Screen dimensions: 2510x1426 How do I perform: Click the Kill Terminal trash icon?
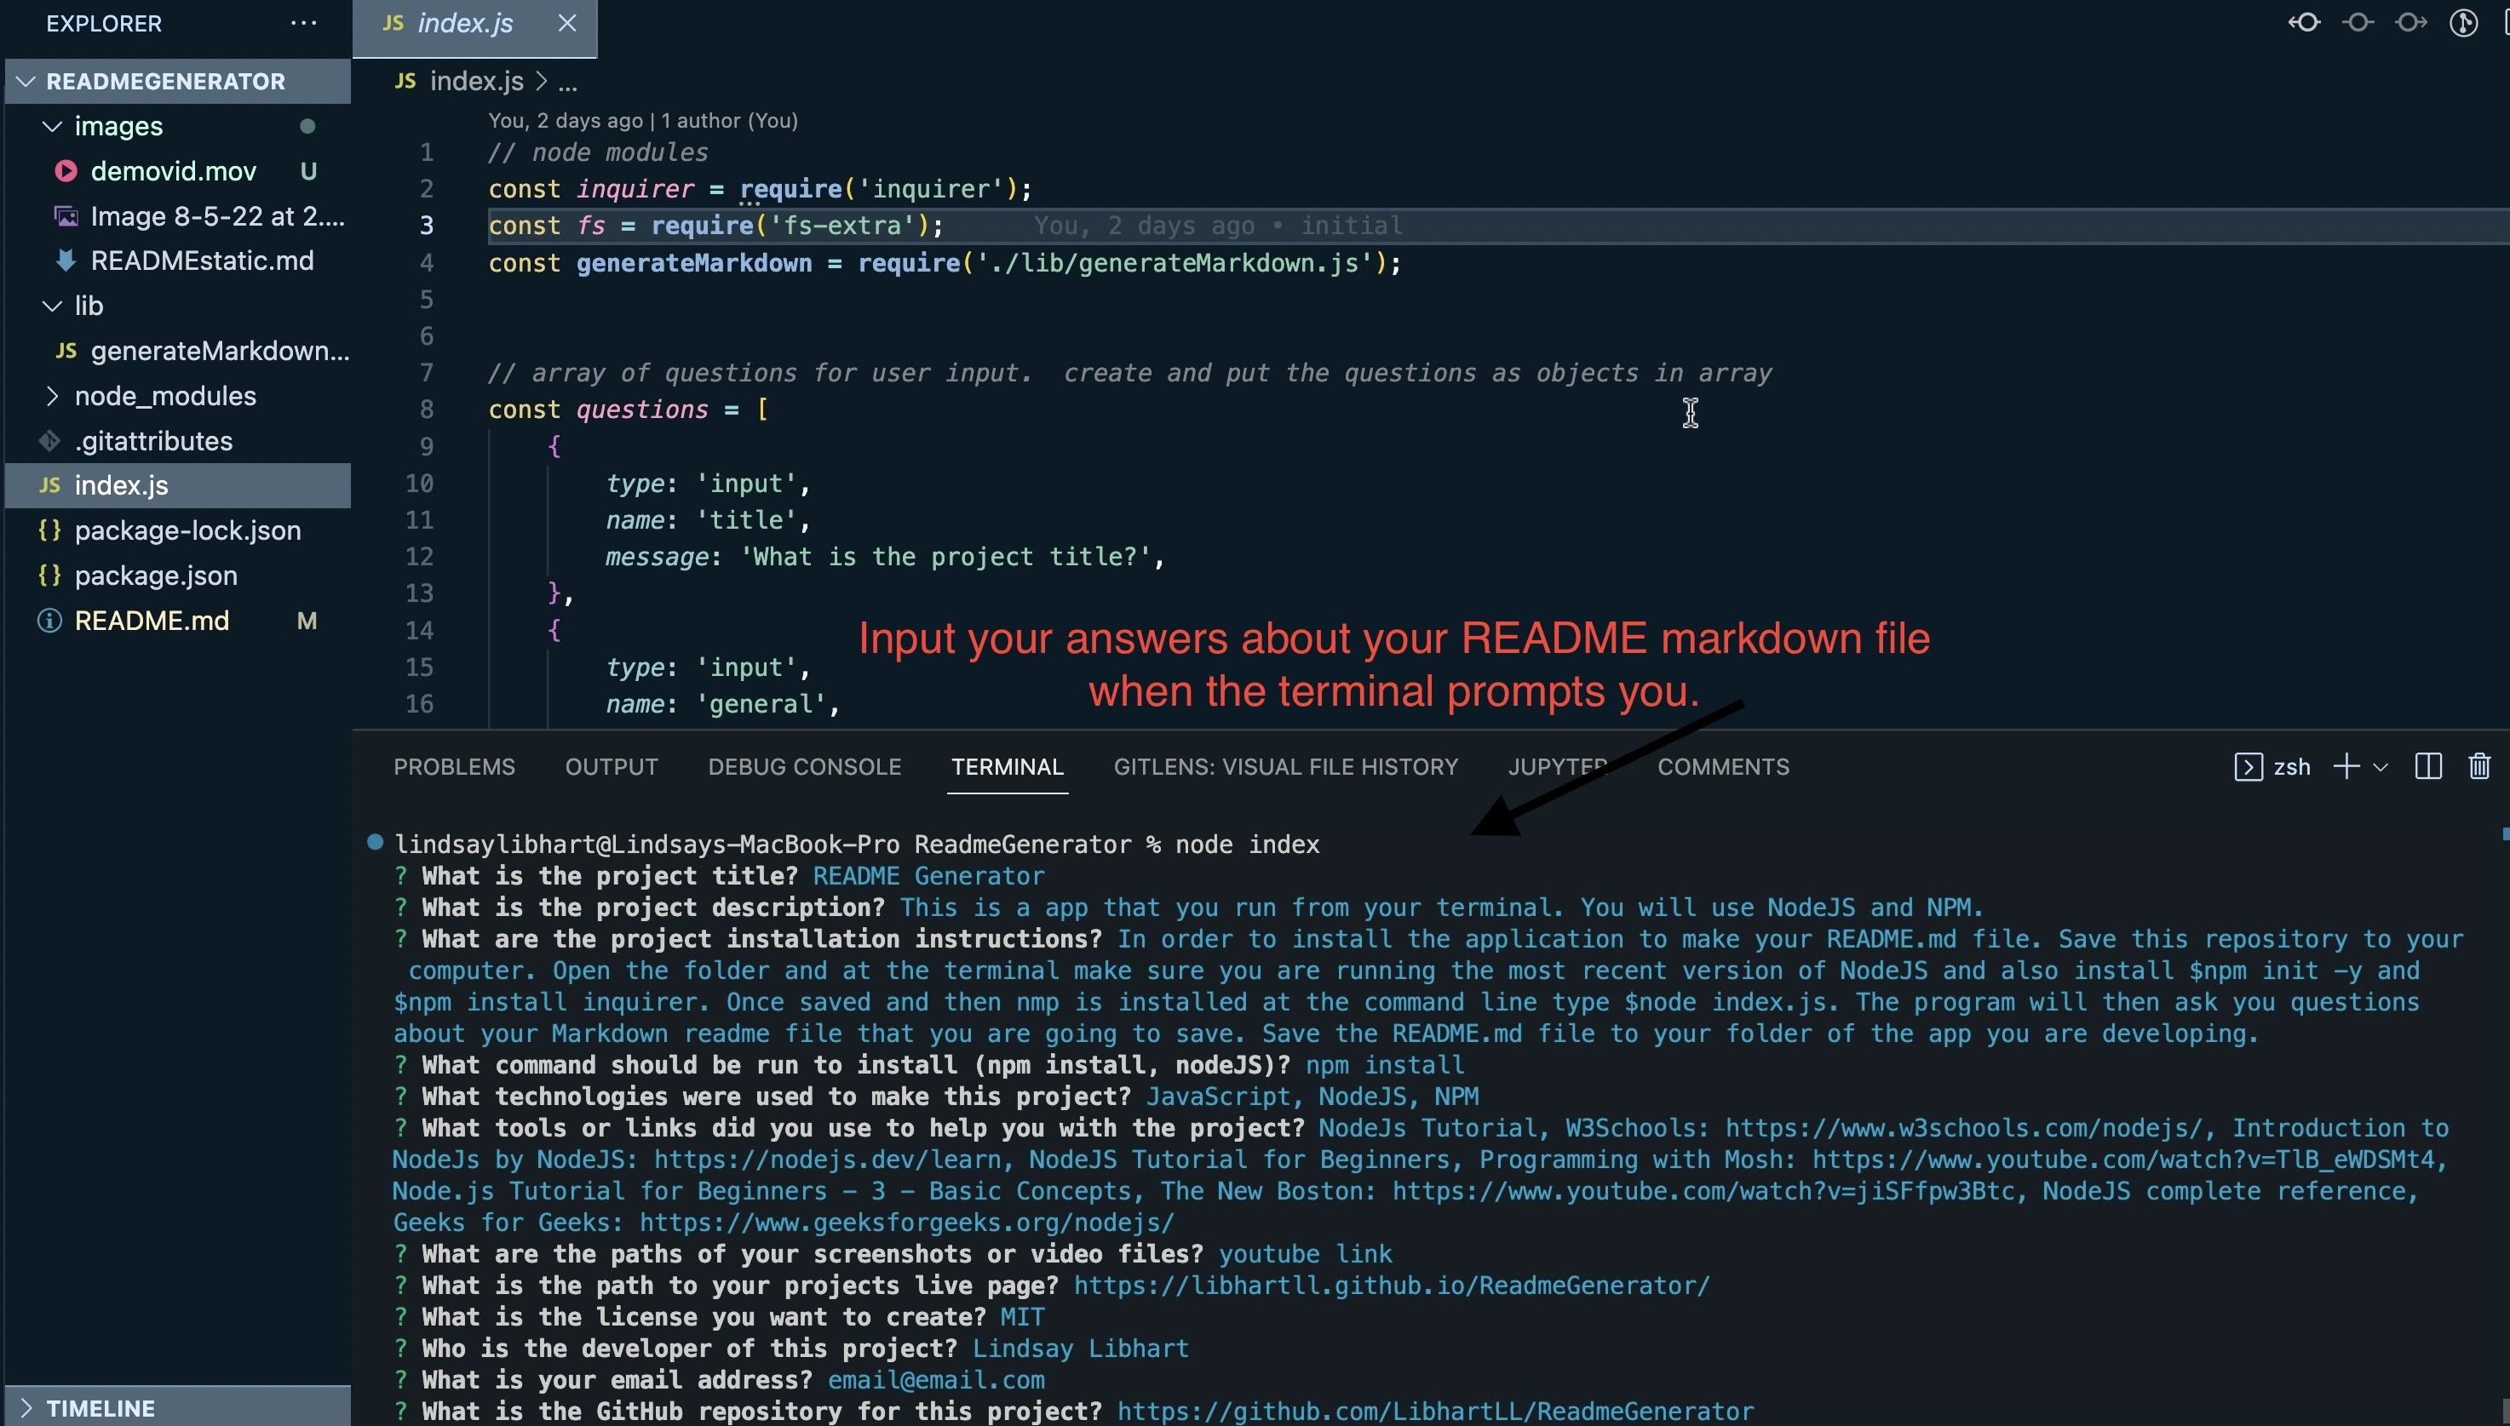(x=2478, y=766)
